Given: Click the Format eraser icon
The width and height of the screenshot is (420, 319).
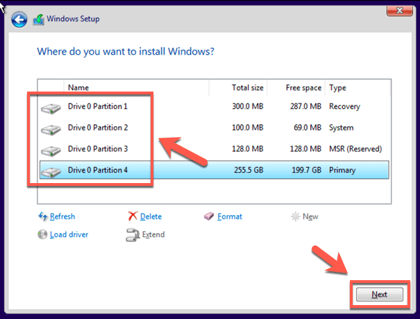Looking at the screenshot, I should 209,216.
